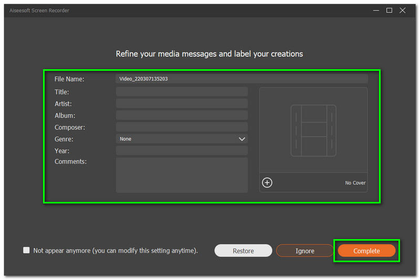Click the Restore button
Screen dimensions: 420x280
243,251
